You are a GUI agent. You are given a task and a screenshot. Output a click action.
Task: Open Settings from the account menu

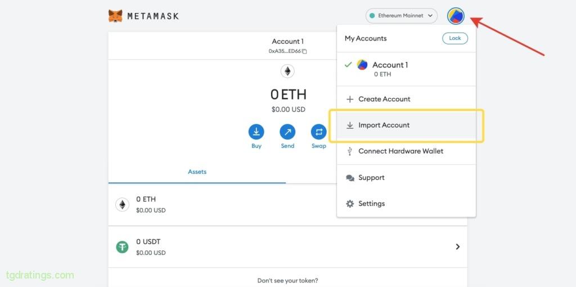click(406, 204)
